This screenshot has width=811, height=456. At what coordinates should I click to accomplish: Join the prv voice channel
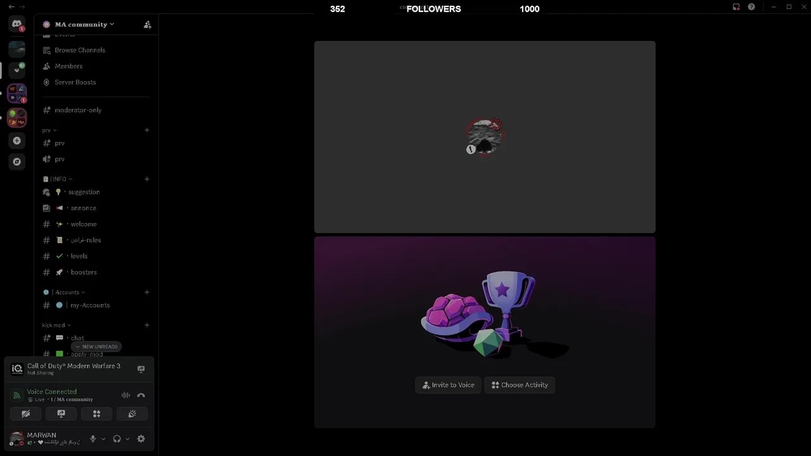pos(95,159)
